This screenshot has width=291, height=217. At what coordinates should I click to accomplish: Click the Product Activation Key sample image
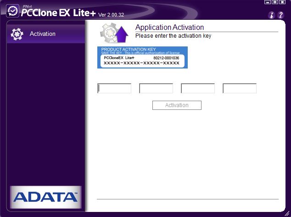142,57
